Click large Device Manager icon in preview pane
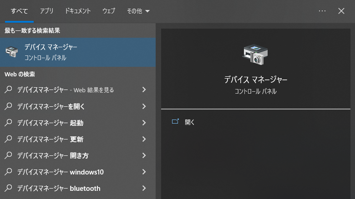 pos(255,55)
